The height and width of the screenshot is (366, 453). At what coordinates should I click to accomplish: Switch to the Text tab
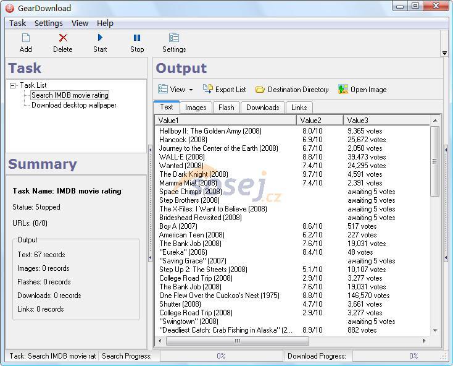coord(167,107)
